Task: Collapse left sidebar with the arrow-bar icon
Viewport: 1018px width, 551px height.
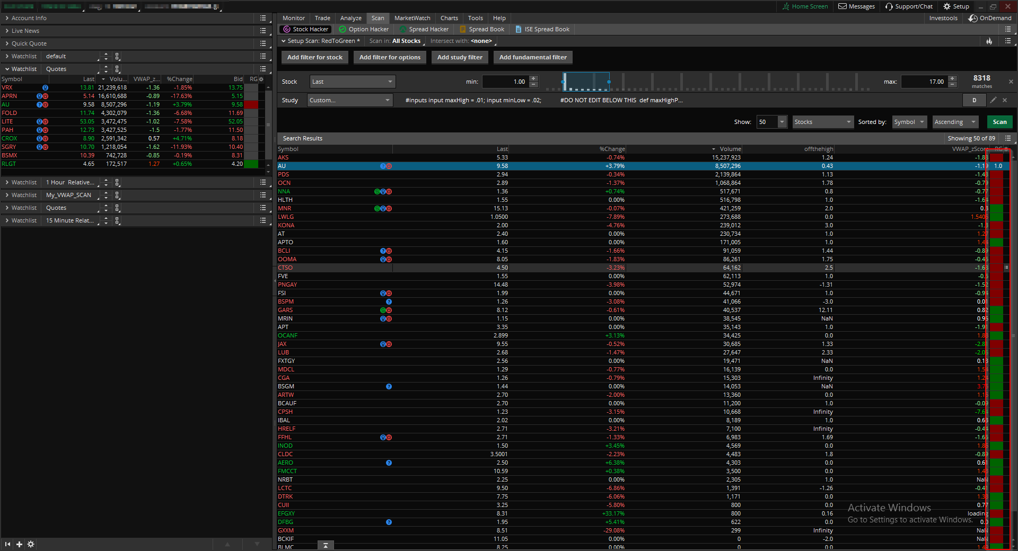Action: point(7,544)
